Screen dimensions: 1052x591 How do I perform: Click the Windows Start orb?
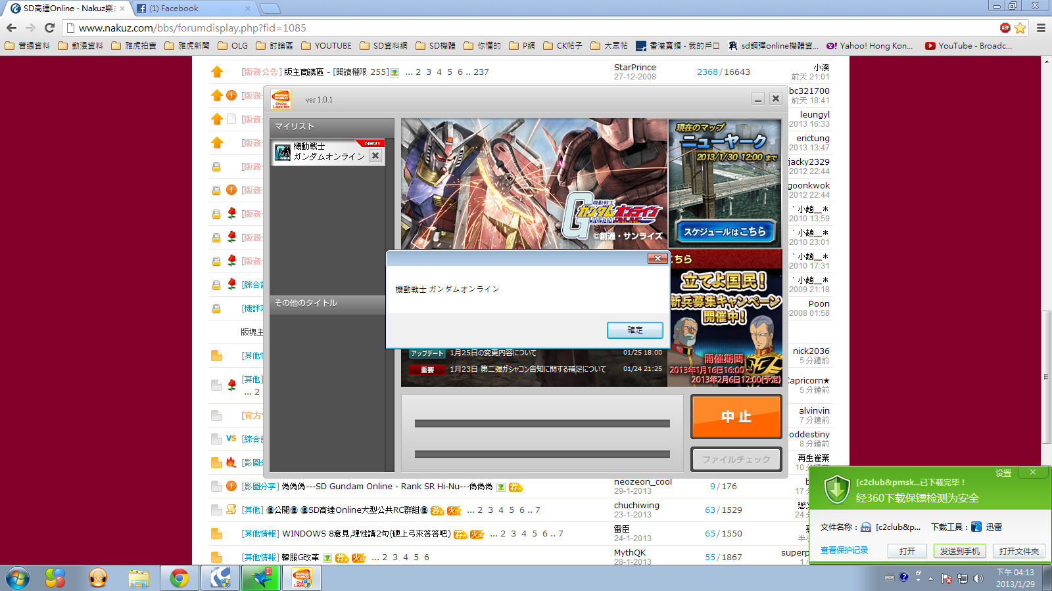pos(18,578)
